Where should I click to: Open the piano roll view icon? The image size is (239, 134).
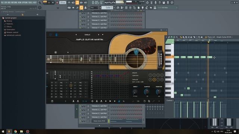click(122, 7)
